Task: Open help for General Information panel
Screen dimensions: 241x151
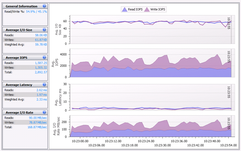Action: click(x=44, y=6)
